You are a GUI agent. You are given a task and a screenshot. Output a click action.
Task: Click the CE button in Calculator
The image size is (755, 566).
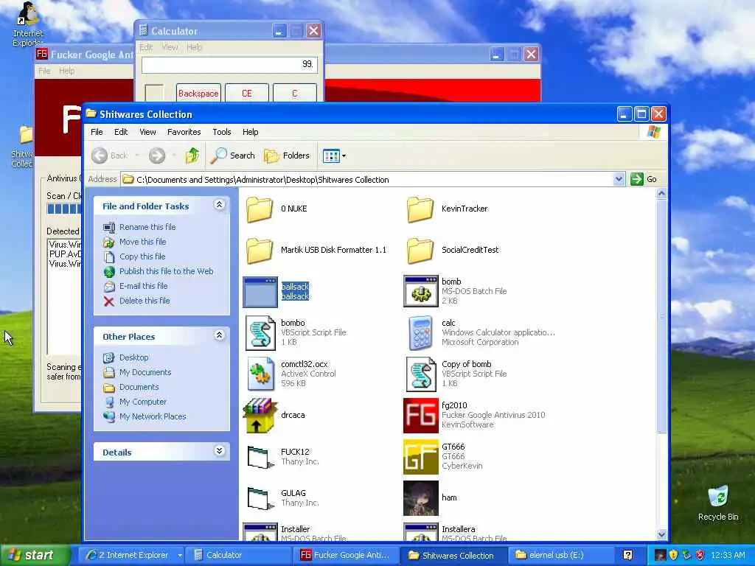[246, 94]
